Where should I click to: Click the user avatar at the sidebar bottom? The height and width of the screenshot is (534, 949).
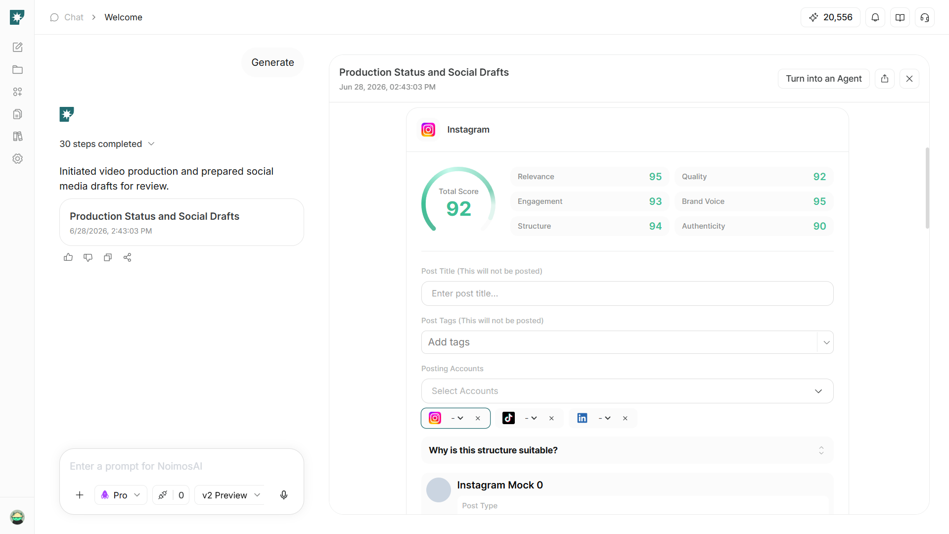click(17, 517)
